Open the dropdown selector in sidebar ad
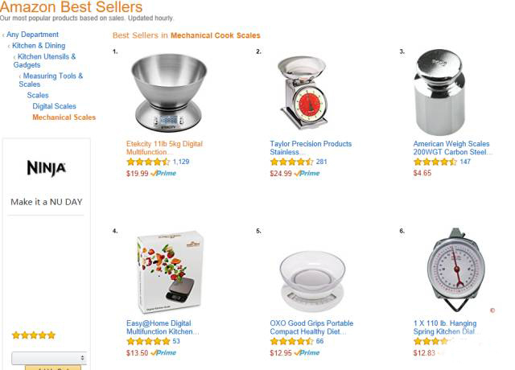 coord(50,358)
